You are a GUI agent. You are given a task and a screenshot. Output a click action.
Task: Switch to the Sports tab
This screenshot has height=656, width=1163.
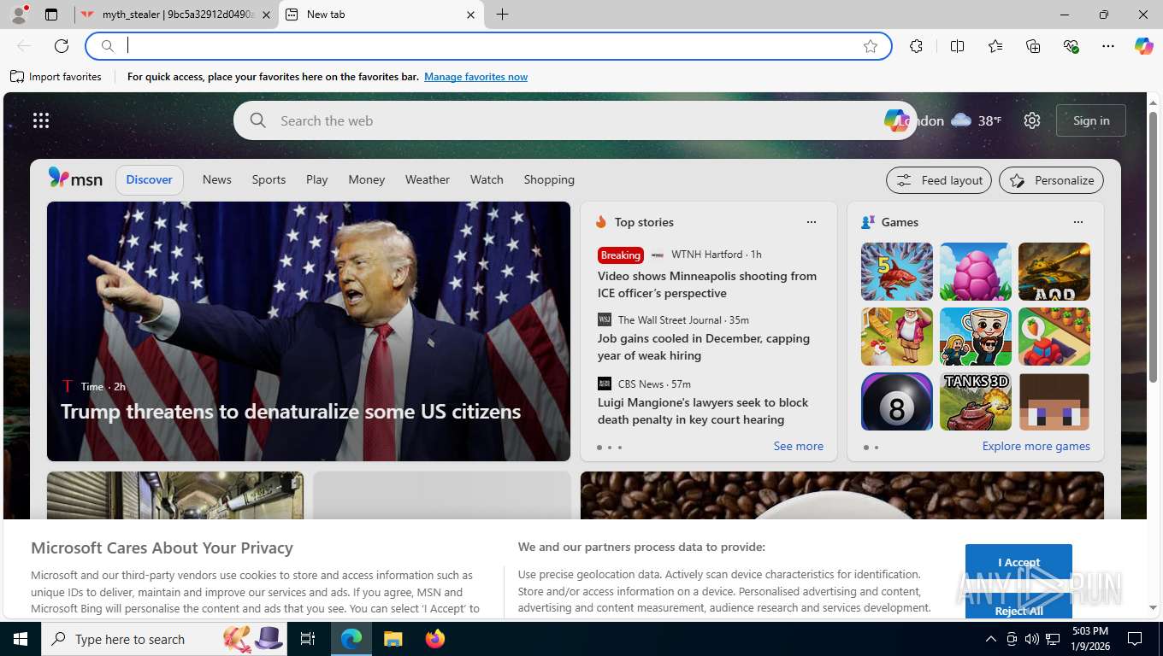269,179
